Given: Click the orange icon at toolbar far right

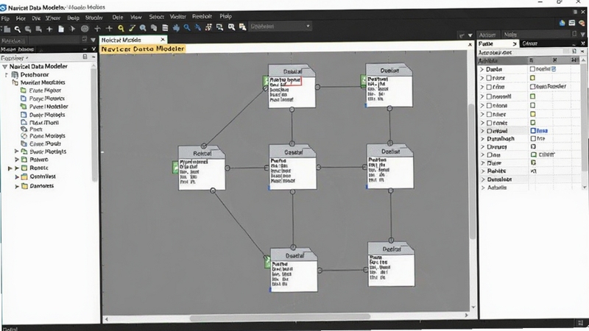Looking at the screenshot, I should tap(582, 24).
